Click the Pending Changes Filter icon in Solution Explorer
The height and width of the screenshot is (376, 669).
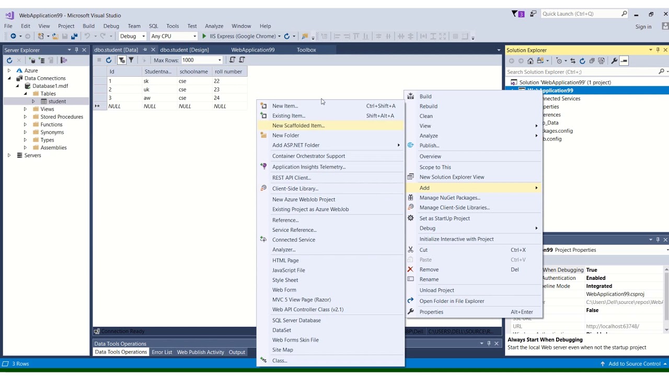pos(559,61)
